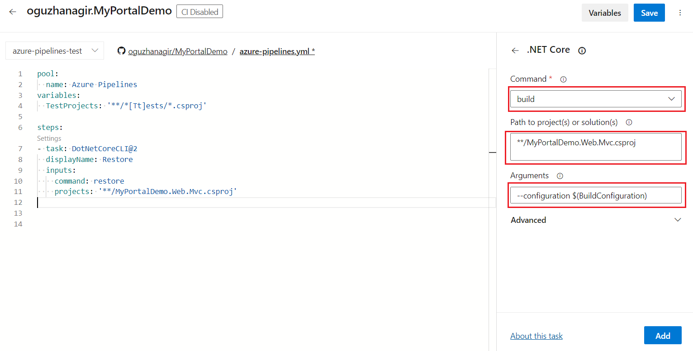Click the Variables button
Screen dimensions: 693x351
(605, 13)
